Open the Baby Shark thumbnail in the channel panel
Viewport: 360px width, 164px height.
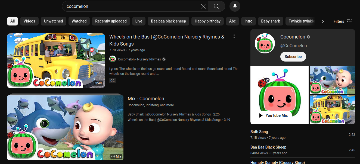click(332, 80)
